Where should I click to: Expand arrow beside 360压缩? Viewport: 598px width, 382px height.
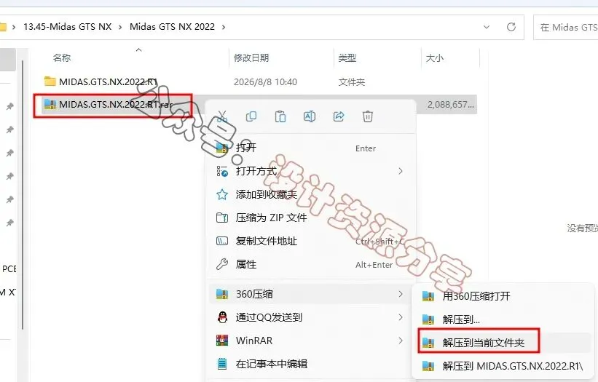point(401,294)
